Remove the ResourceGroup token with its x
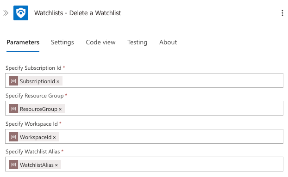The height and width of the screenshot is (177, 288). click(60, 109)
